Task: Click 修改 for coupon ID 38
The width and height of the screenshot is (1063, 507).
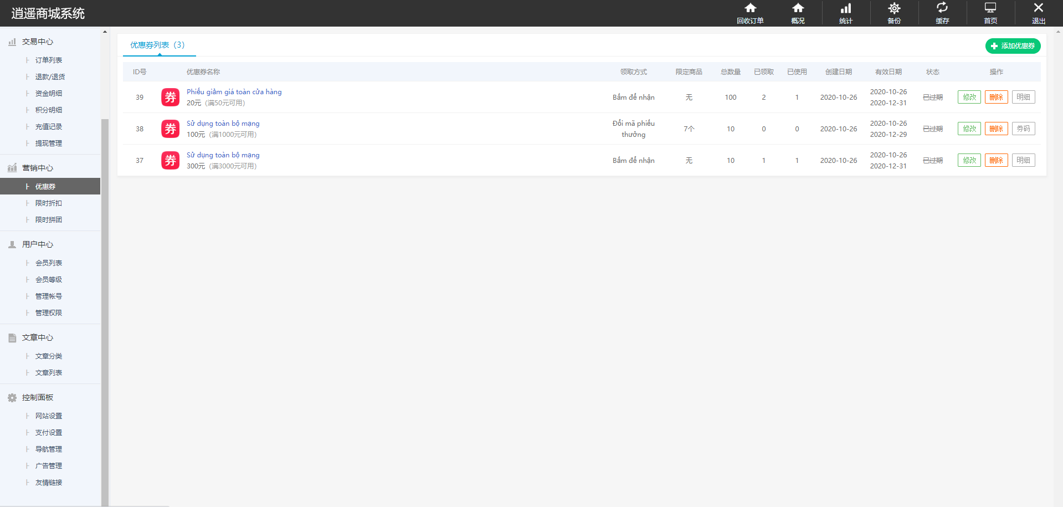Action: point(969,129)
